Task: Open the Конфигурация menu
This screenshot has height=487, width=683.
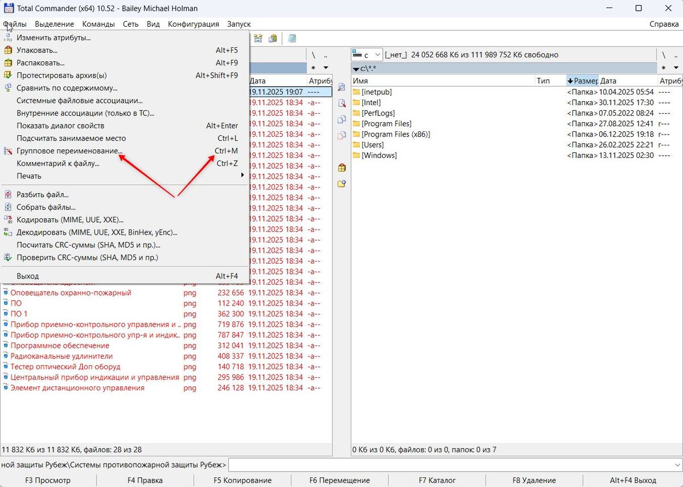Action: (193, 24)
